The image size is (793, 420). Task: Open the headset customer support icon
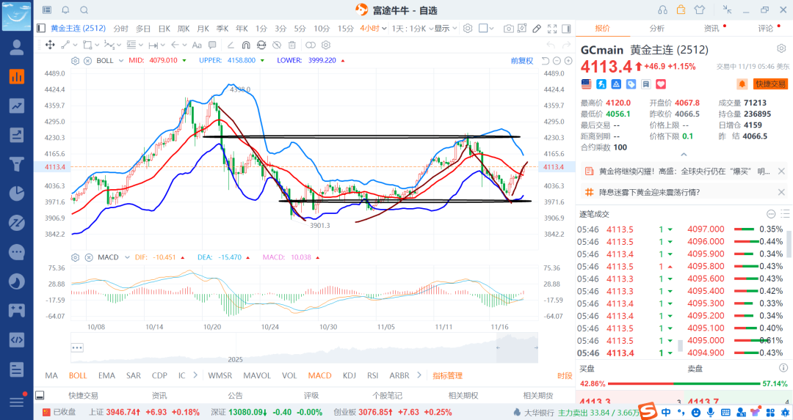[x=662, y=10]
